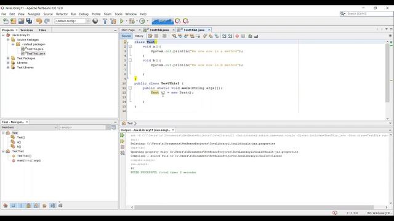394x221 pixels.
Task: Open the Tools menu
Action: (x=118, y=14)
